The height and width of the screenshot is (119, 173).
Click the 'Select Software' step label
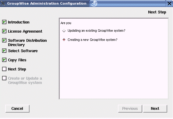pos(23,51)
